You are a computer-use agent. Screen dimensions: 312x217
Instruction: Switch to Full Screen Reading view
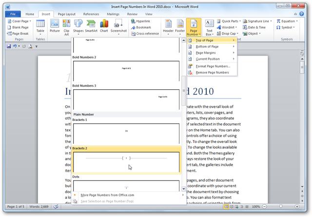(232, 207)
